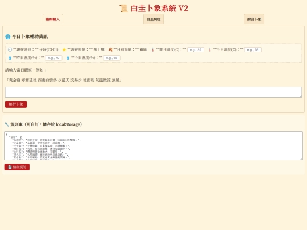
Task: Click the 規則庫 localStorage heading text
Action: [x=46, y=124]
